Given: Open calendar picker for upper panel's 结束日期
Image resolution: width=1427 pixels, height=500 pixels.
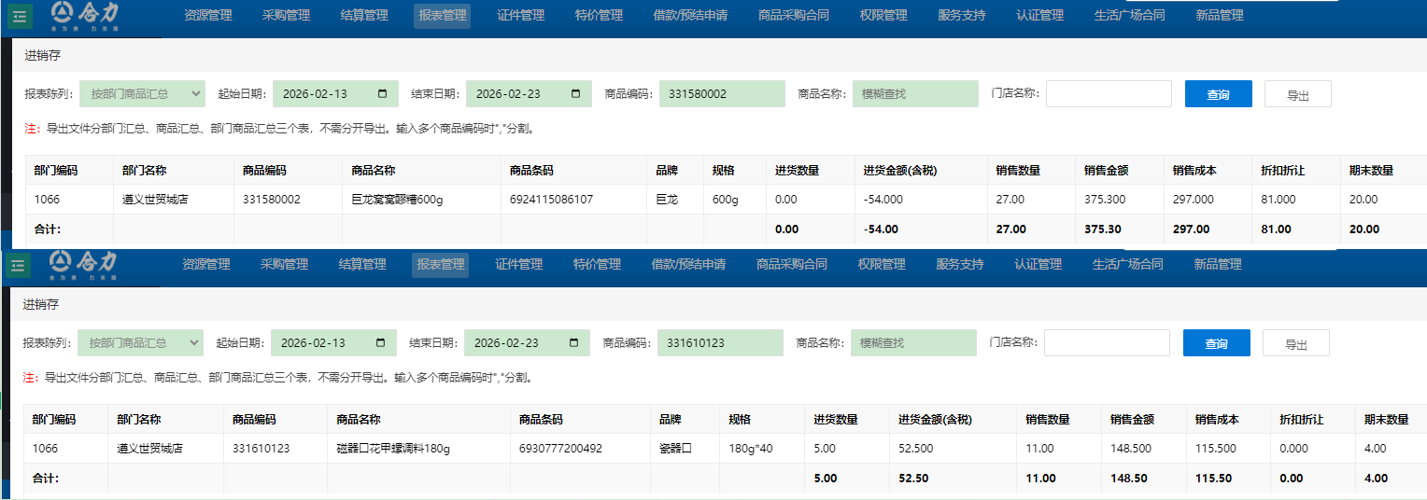Looking at the screenshot, I should (x=575, y=94).
